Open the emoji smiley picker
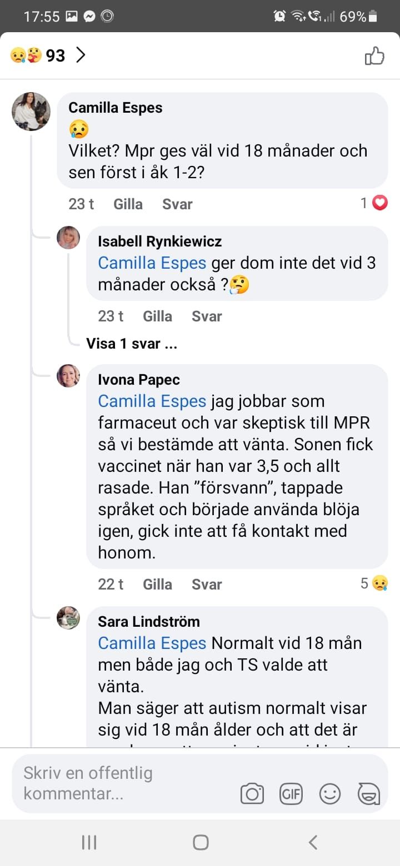Viewport: 400px width, 866px height. click(x=329, y=794)
